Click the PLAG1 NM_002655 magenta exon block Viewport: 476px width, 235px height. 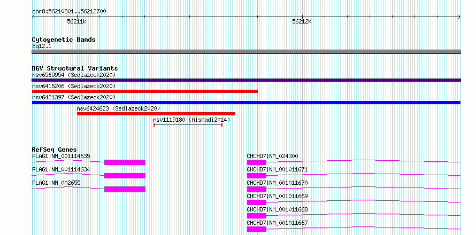125,189
